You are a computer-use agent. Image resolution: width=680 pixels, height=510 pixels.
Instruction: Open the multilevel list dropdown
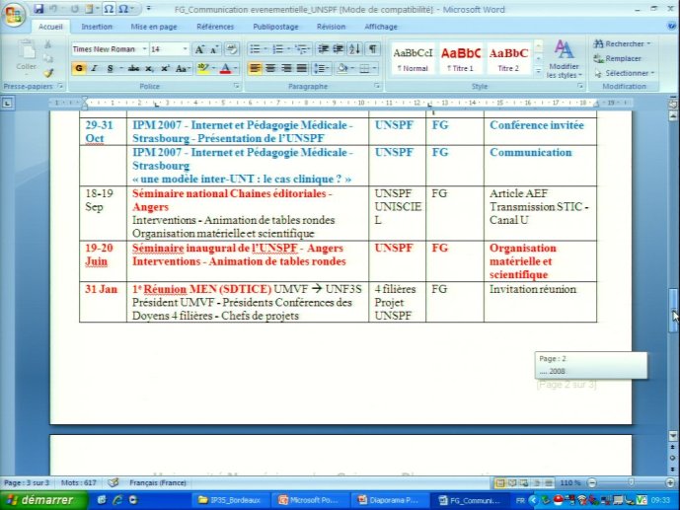point(310,49)
